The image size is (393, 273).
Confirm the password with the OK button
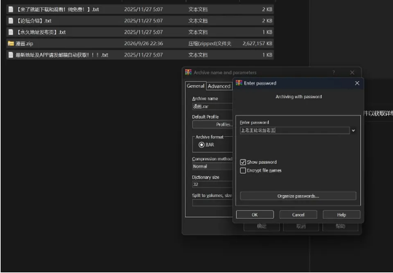[255, 215]
